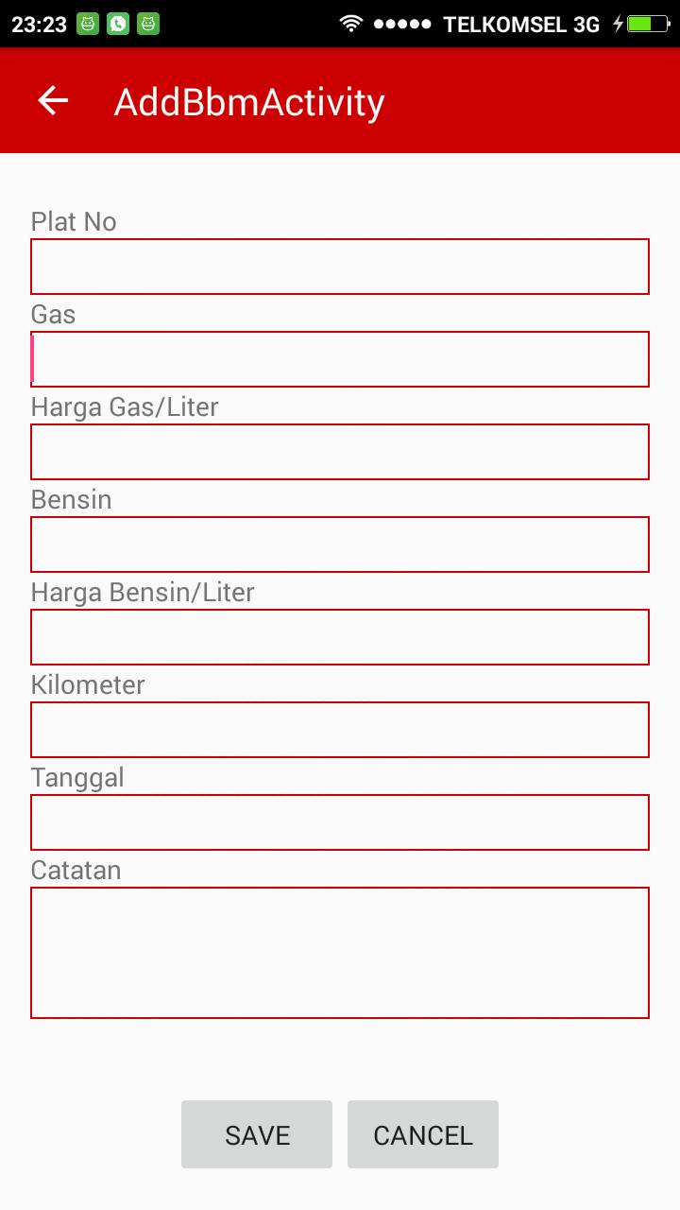Focus the Harga Bensin/Liter field

[x=340, y=637]
